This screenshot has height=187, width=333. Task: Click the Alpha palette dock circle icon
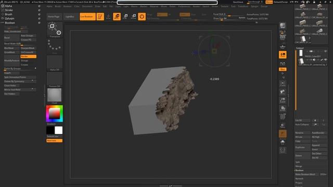(39, 6)
